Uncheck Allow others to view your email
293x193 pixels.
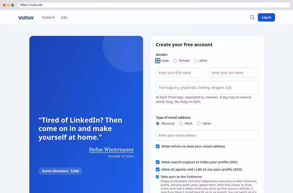pyautogui.click(x=158, y=146)
